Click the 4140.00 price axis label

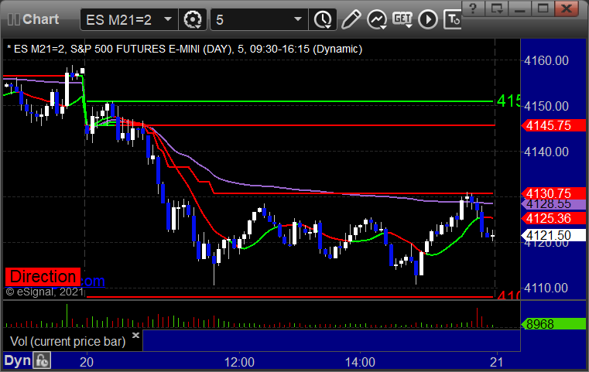point(546,152)
